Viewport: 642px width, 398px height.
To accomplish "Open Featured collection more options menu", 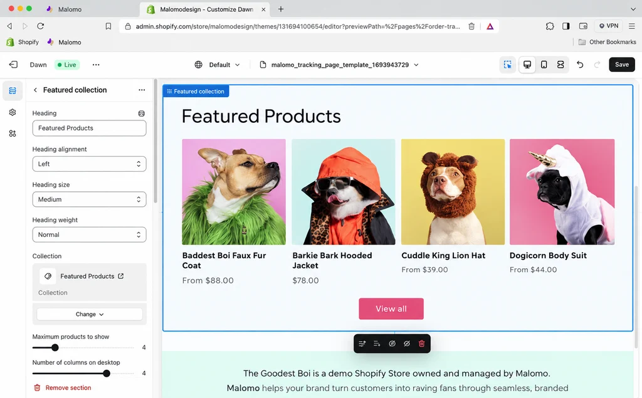I will (x=142, y=90).
